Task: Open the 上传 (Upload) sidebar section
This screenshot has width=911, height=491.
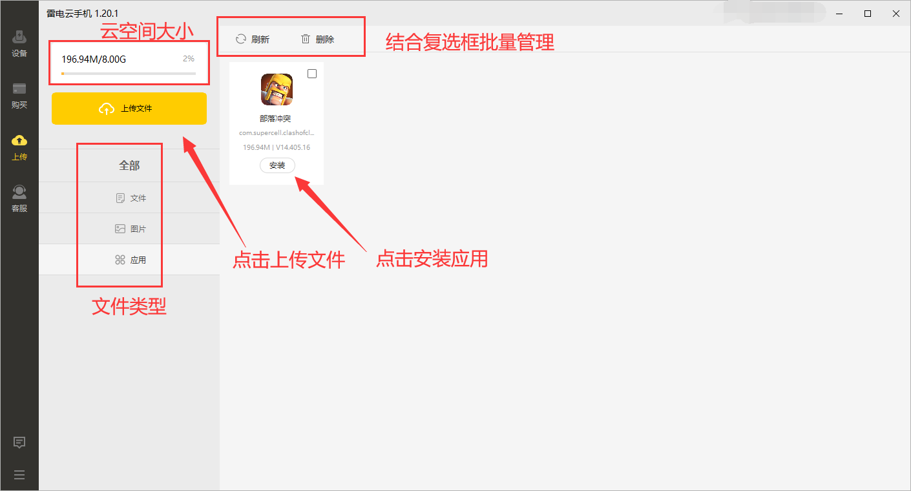Action: (x=19, y=147)
